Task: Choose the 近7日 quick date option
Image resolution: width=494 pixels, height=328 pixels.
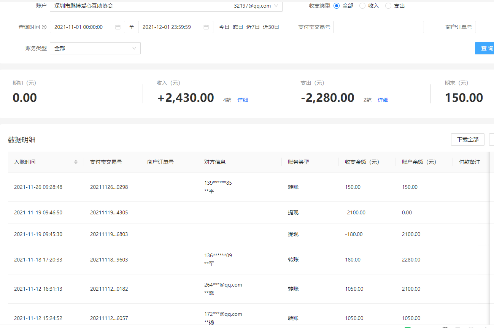Action: (253, 27)
